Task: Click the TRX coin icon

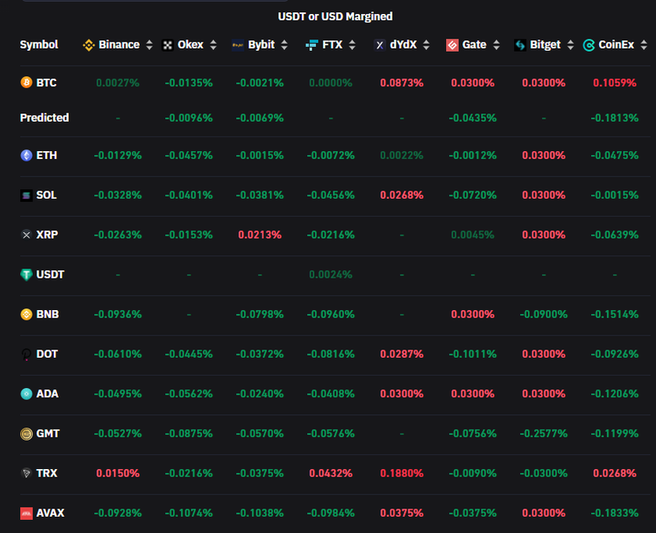Action: [26, 473]
